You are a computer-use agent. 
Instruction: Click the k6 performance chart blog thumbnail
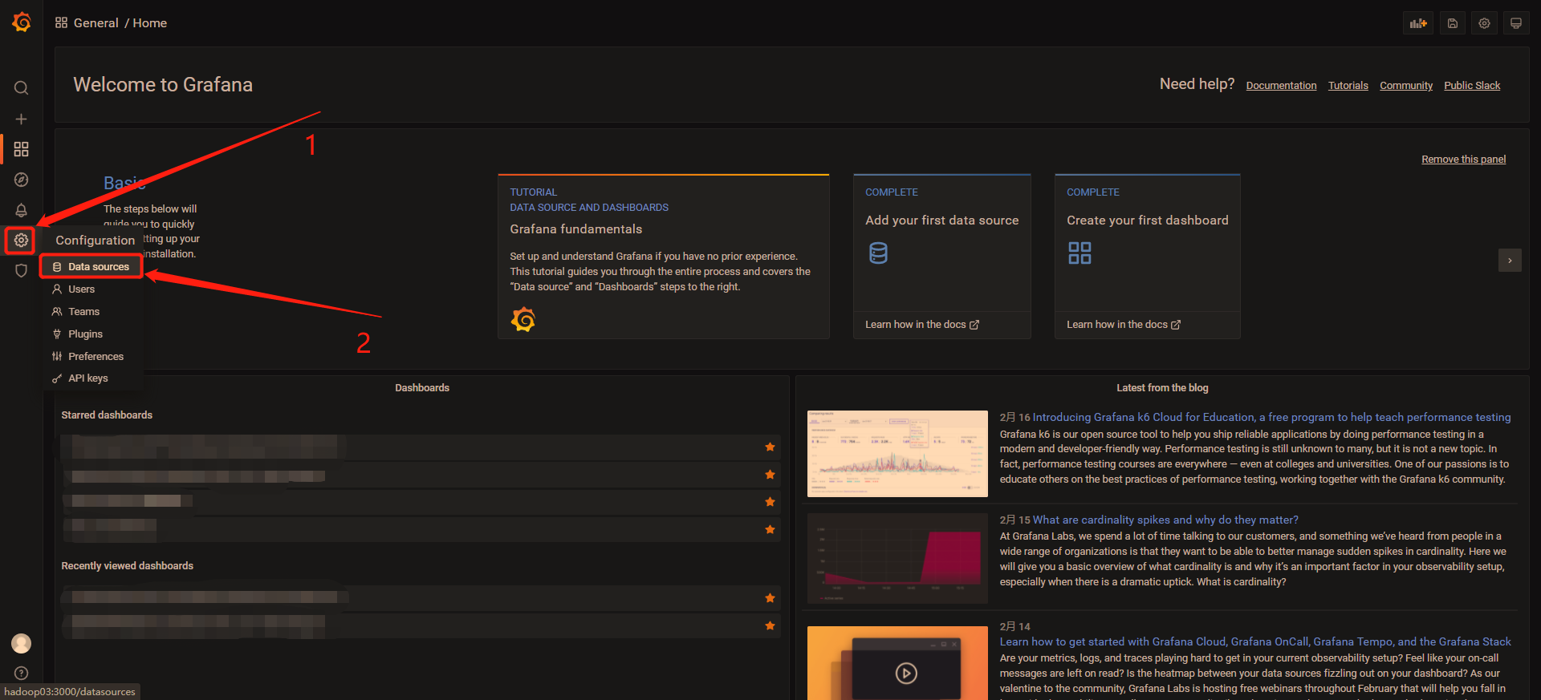point(897,454)
